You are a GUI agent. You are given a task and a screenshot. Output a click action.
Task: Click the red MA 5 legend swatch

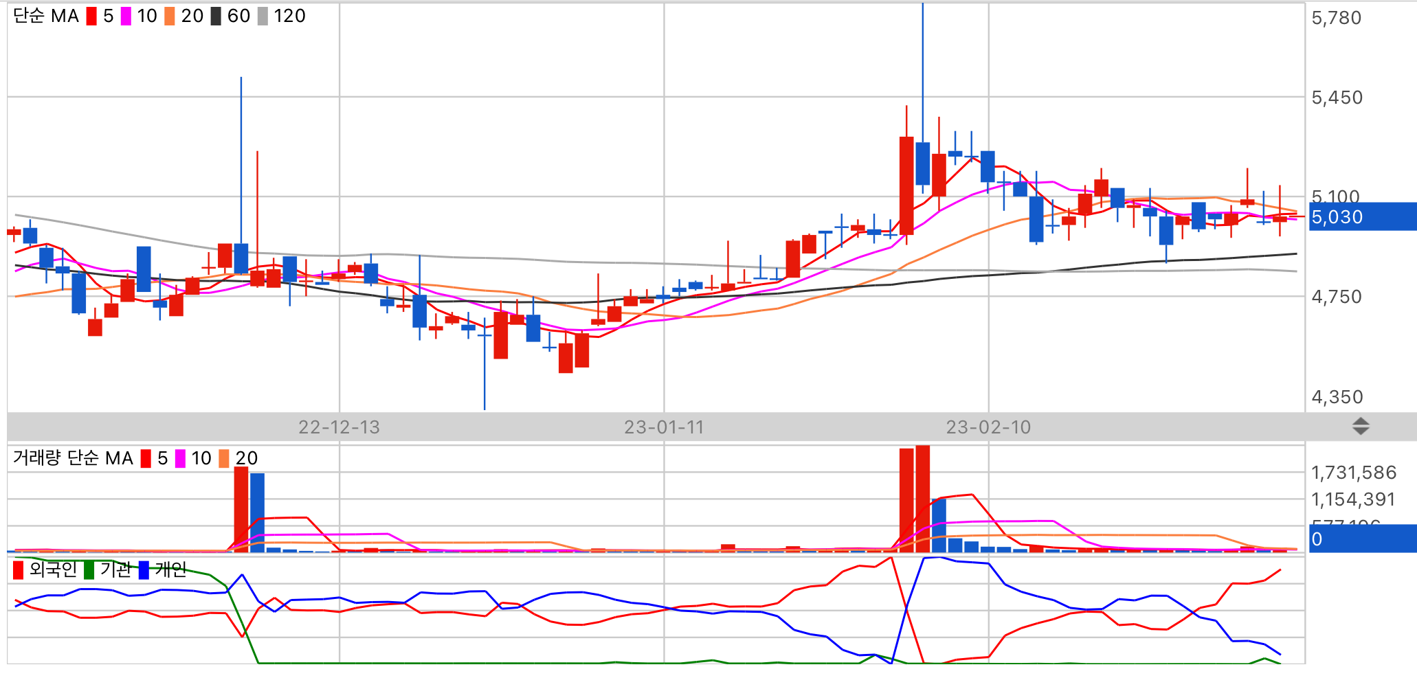[x=91, y=16]
